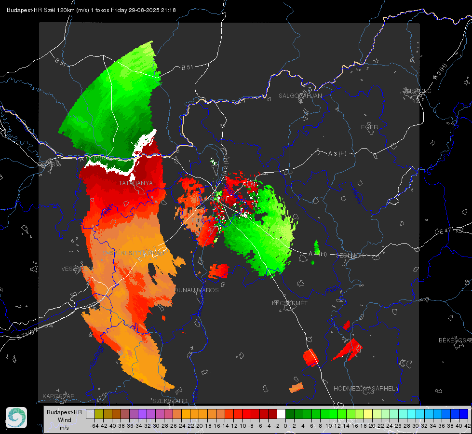Click the A 2 (H) road label near Budapest
472x434 pixels.
(226, 164)
